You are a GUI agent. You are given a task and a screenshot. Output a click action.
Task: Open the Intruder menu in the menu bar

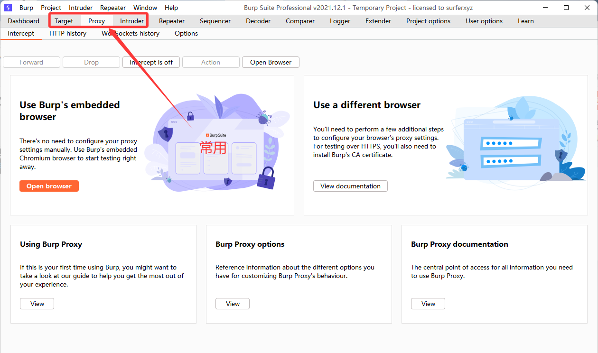coord(81,8)
